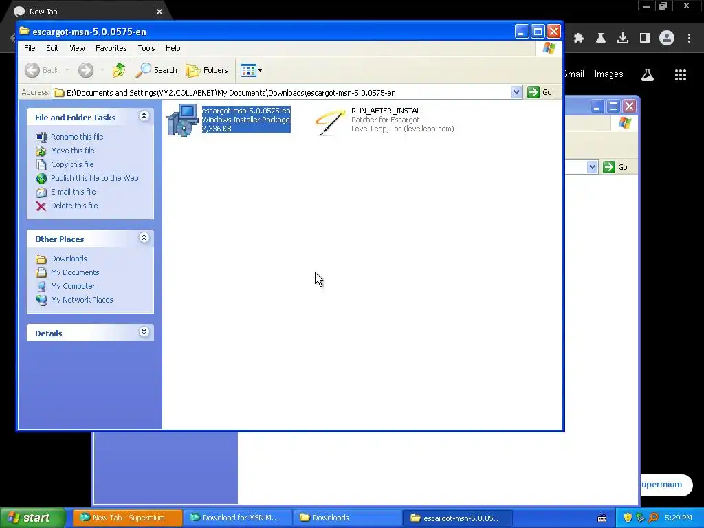Open the browser three-dot menu
Viewport: 704px width, 528px height.
pyautogui.click(x=689, y=38)
